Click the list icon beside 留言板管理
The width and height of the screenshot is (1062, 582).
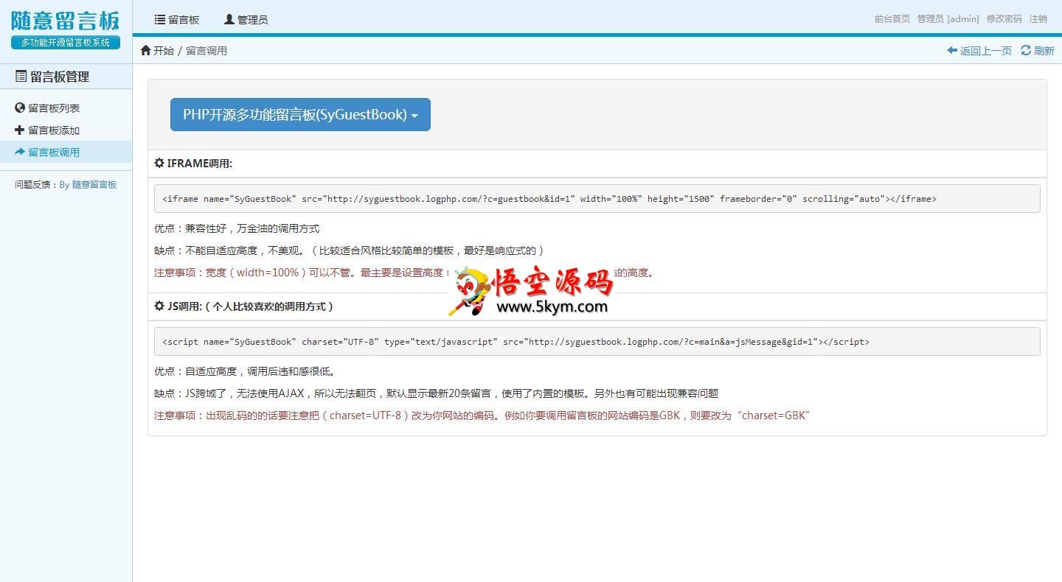click(21, 76)
